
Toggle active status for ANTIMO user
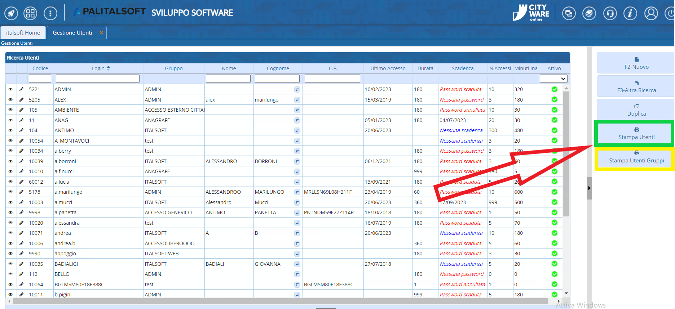coord(554,130)
